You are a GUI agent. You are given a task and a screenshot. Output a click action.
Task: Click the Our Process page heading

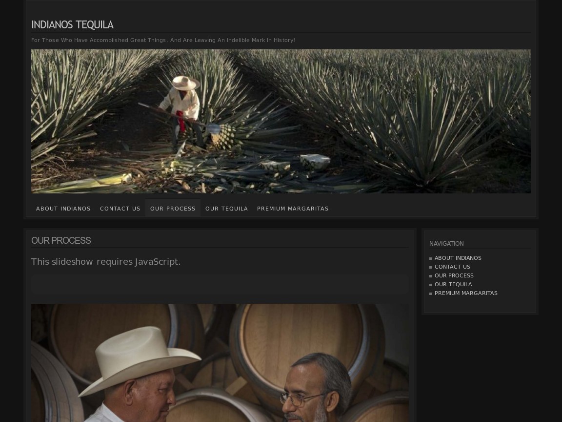point(61,240)
